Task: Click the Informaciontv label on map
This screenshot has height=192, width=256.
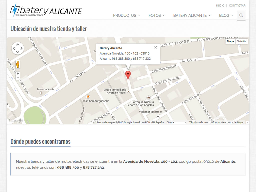Action: [46, 89]
